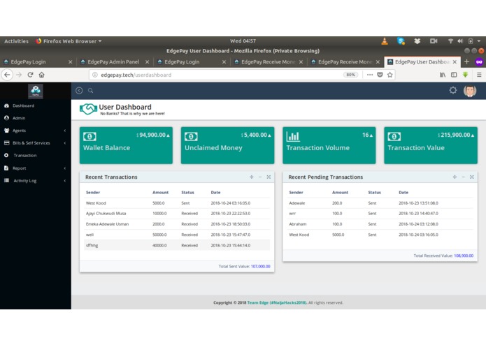
Task: Open the Firefox Library icon
Action: (x=443, y=75)
